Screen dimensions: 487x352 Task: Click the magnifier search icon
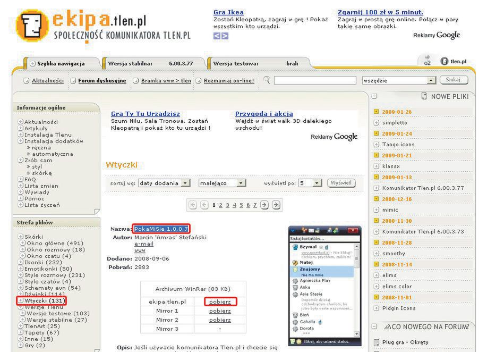tap(267, 80)
